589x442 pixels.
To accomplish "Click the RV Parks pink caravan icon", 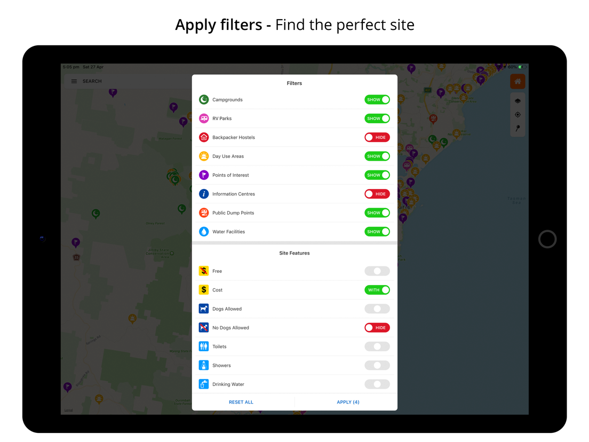I will click(204, 119).
